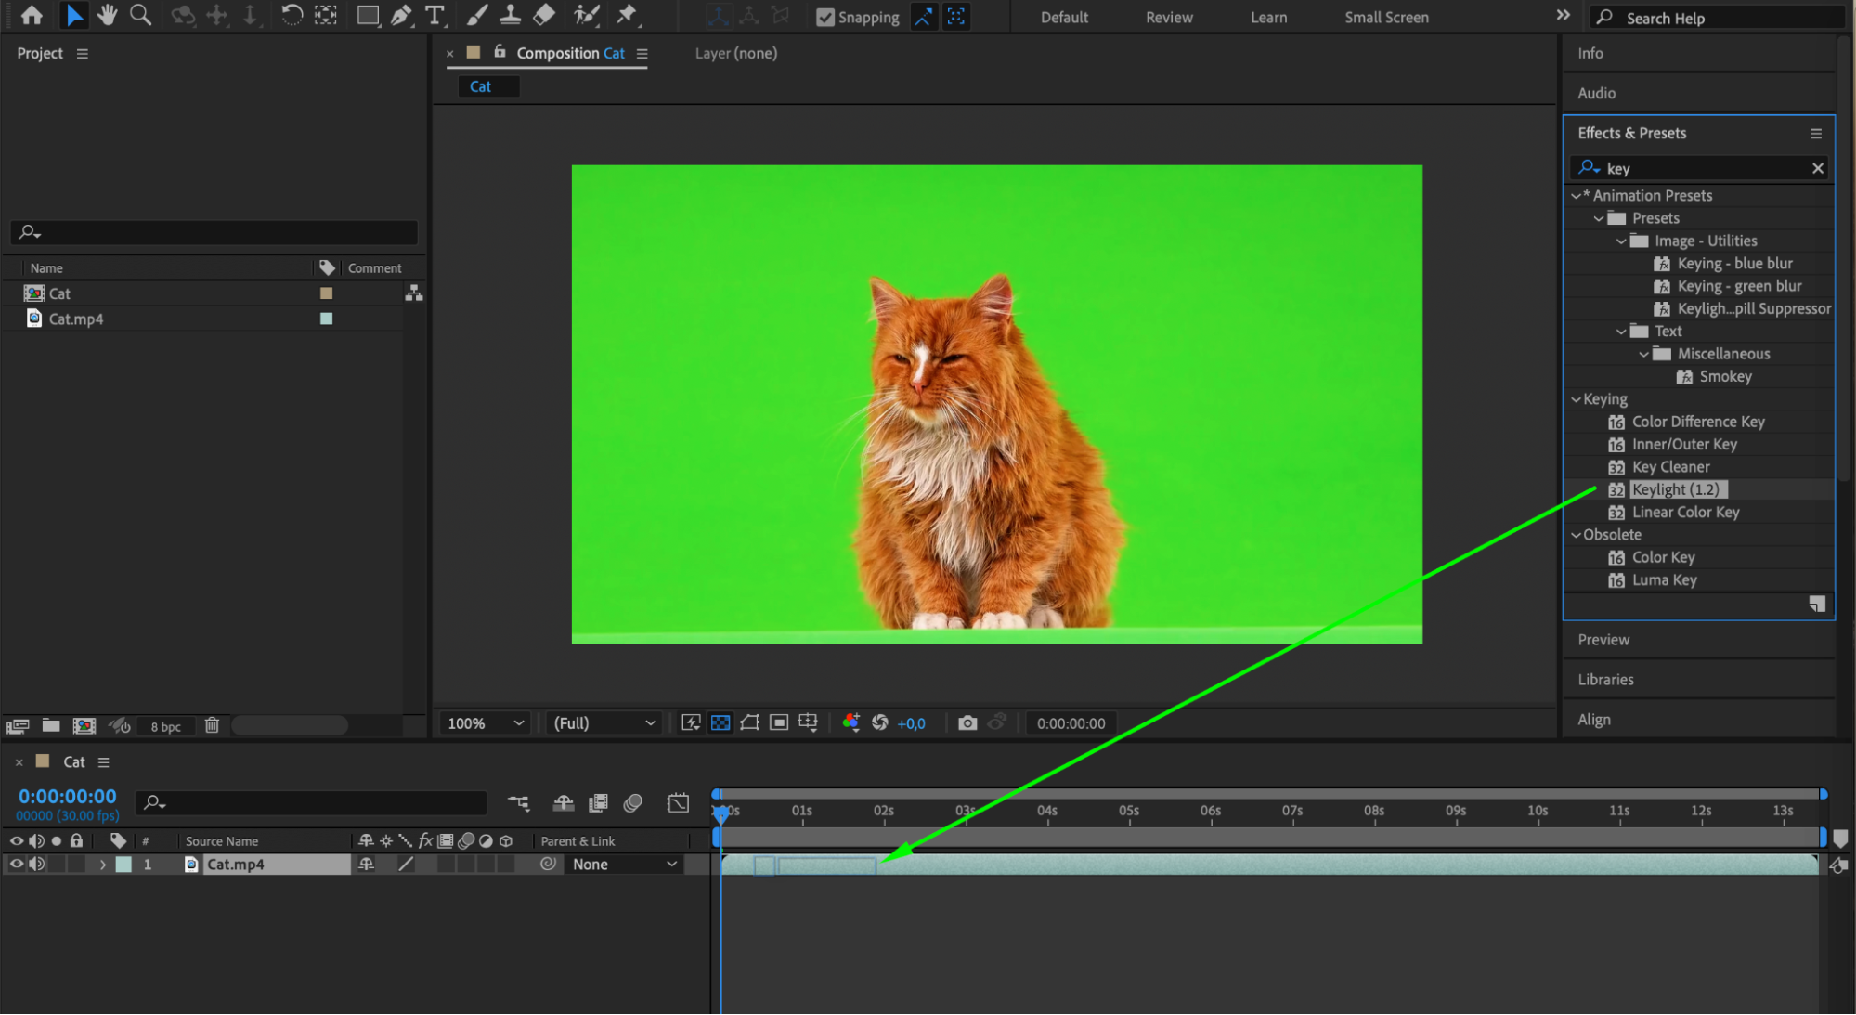Image resolution: width=1856 pixels, height=1015 pixels.
Task: Select the Puppet Pin tool
Action: (x=627, y=15)
